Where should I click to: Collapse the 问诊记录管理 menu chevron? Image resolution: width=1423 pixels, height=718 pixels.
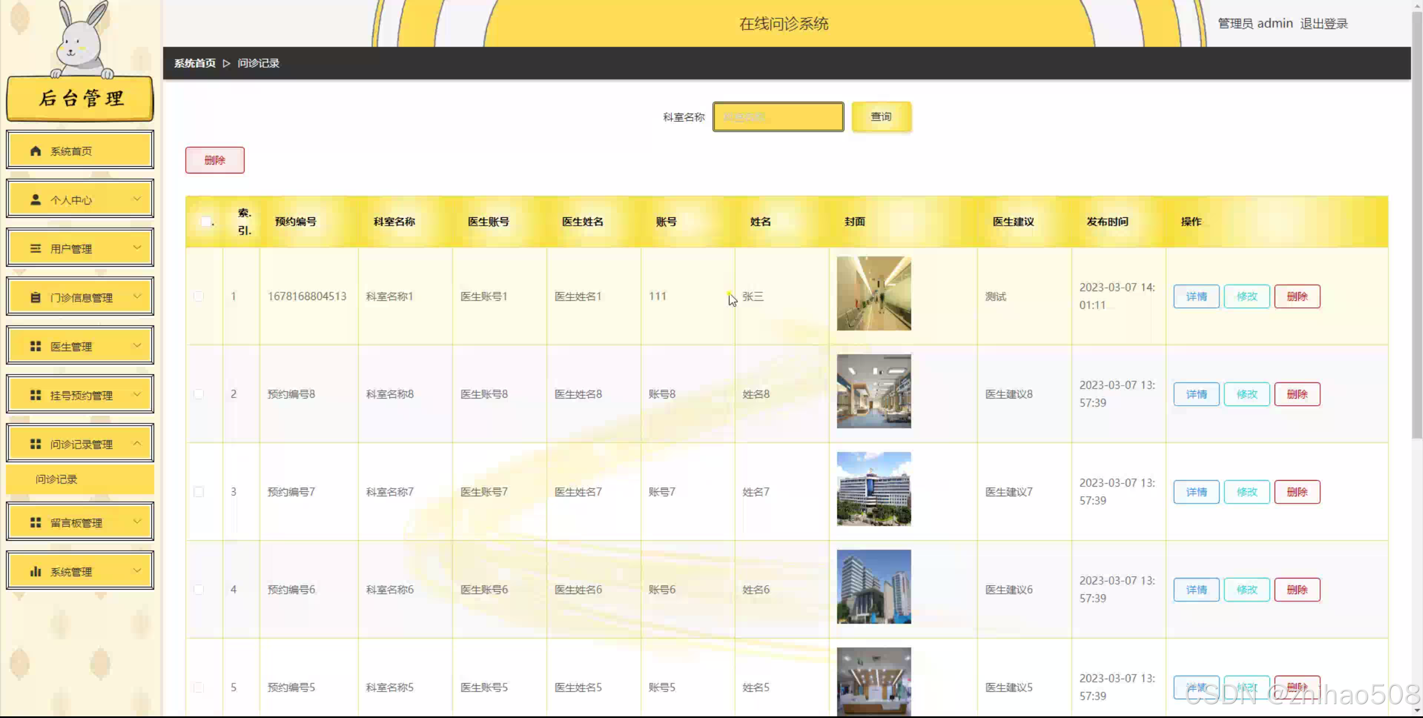click(x=137, y=443)
